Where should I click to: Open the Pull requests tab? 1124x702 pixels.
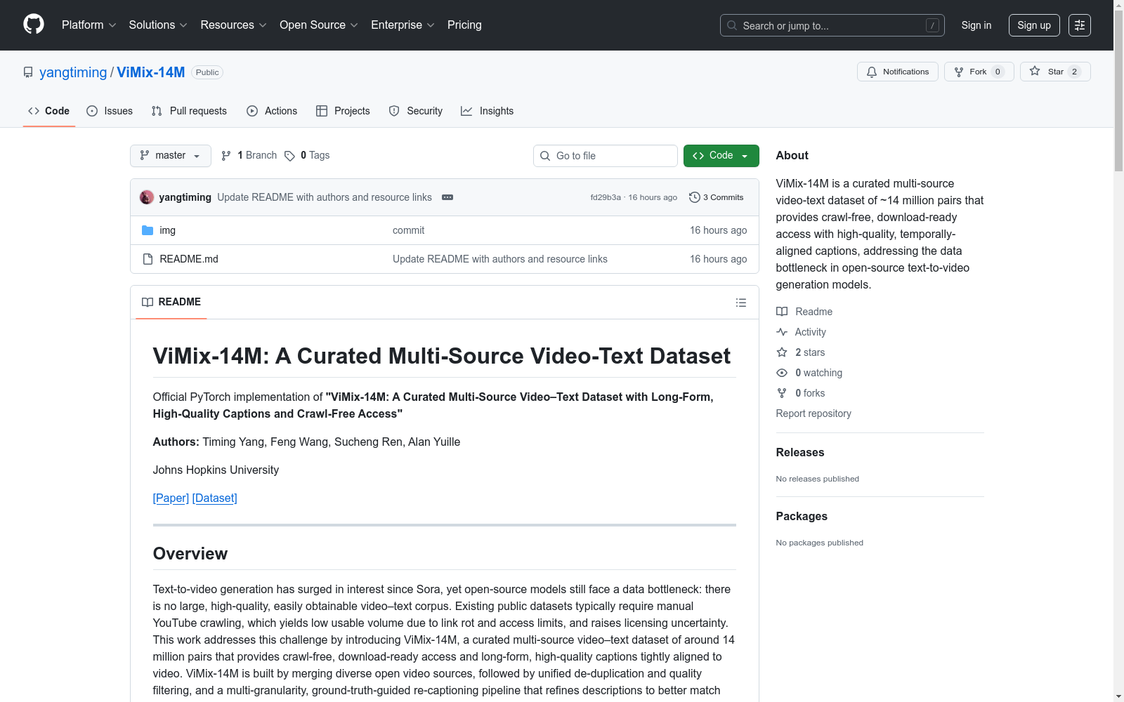pyautogui.click(x=189, y=111)
